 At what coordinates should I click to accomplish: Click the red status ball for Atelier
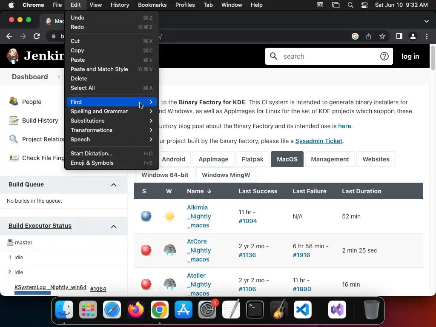146,284
